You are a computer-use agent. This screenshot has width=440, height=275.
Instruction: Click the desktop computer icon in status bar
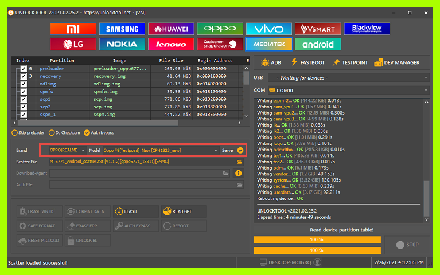pyautogui.click(x=263, y=262)
